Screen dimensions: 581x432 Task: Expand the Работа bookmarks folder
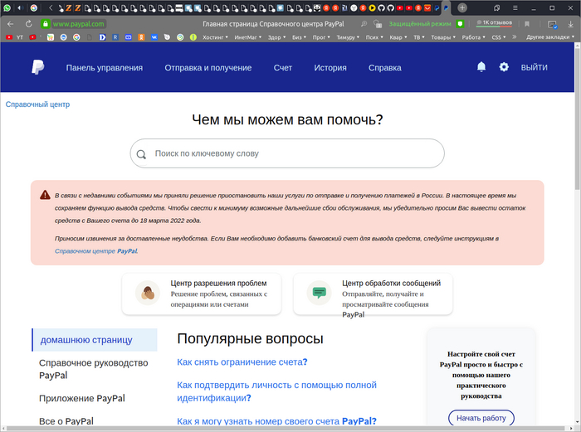[x=473, y=37]
